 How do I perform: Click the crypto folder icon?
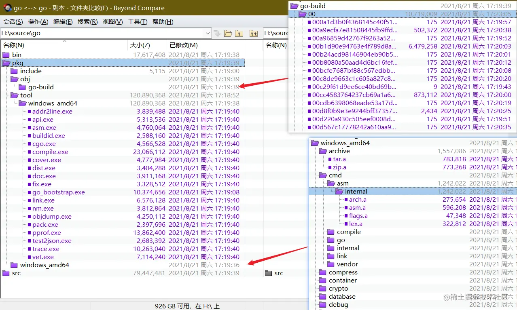(x=322, y=288)
